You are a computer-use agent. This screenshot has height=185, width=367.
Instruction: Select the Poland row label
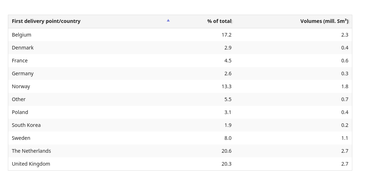click(20, 112)
